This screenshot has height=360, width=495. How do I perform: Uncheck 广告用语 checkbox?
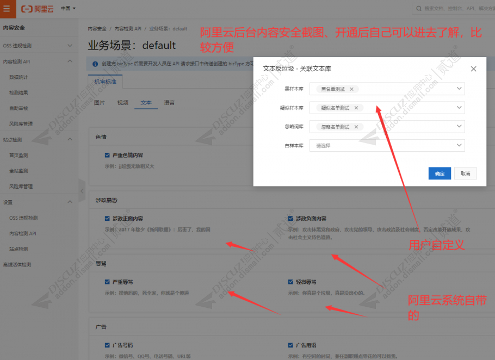tap(290, 345)
